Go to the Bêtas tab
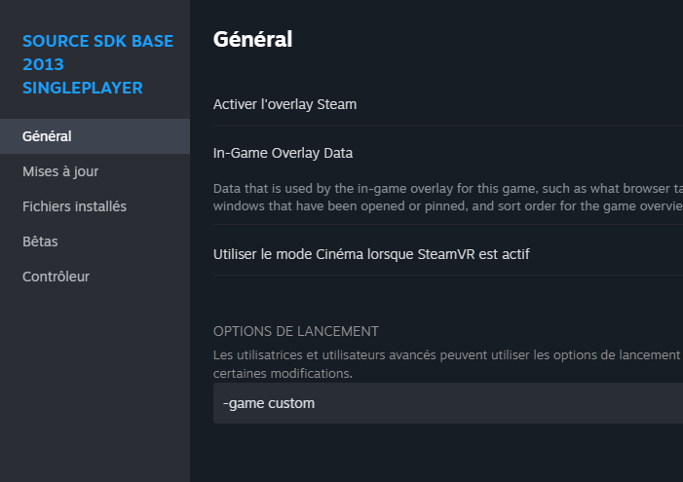683x482 pixels. [x=40, y=241]
